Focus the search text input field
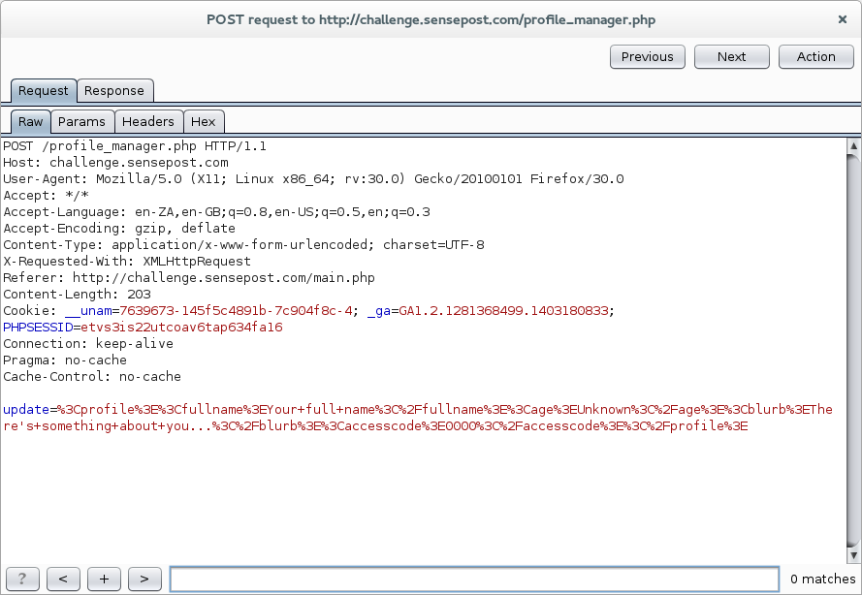The image size is (862, 595). point(473,579)
